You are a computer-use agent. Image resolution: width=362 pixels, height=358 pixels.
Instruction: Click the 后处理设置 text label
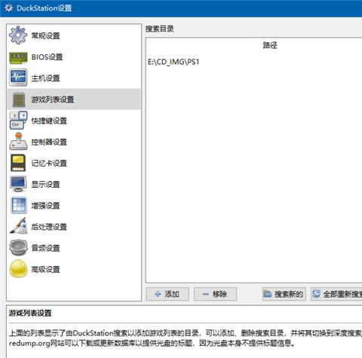pyautogui.click(x=49, y=227)
